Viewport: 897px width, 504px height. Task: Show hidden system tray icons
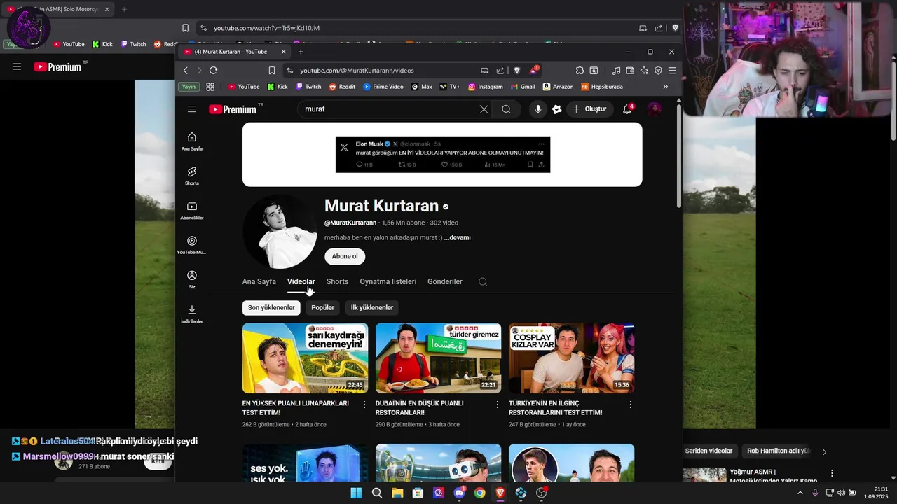(x=800, y=493)
